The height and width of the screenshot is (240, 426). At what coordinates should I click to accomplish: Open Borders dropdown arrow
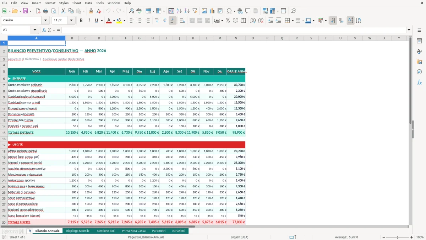[x=293, y=21]
